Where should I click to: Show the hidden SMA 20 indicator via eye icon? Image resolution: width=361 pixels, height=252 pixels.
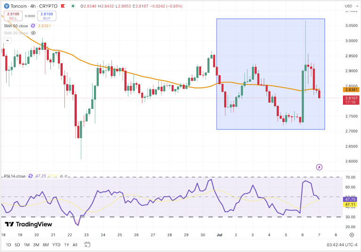tap(33, 33)
